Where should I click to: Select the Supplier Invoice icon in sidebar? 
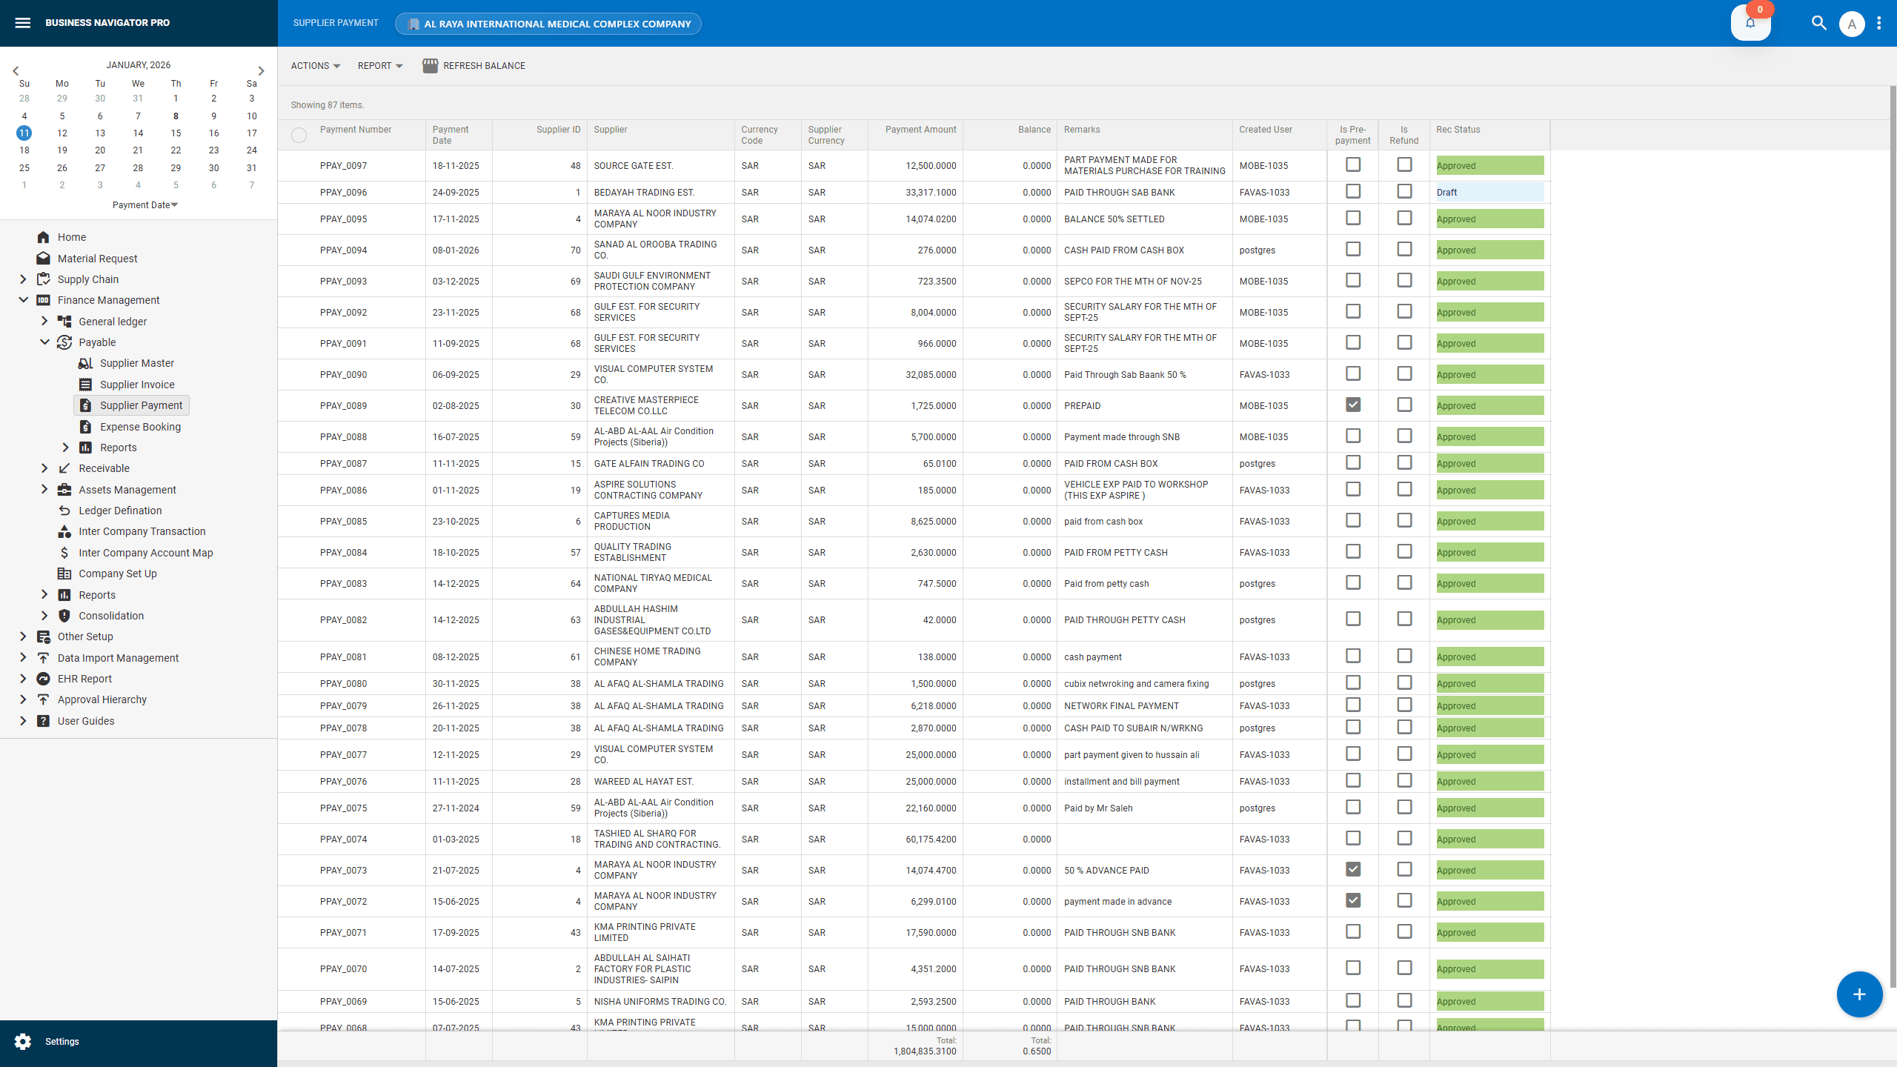click(x=86, y=384)
